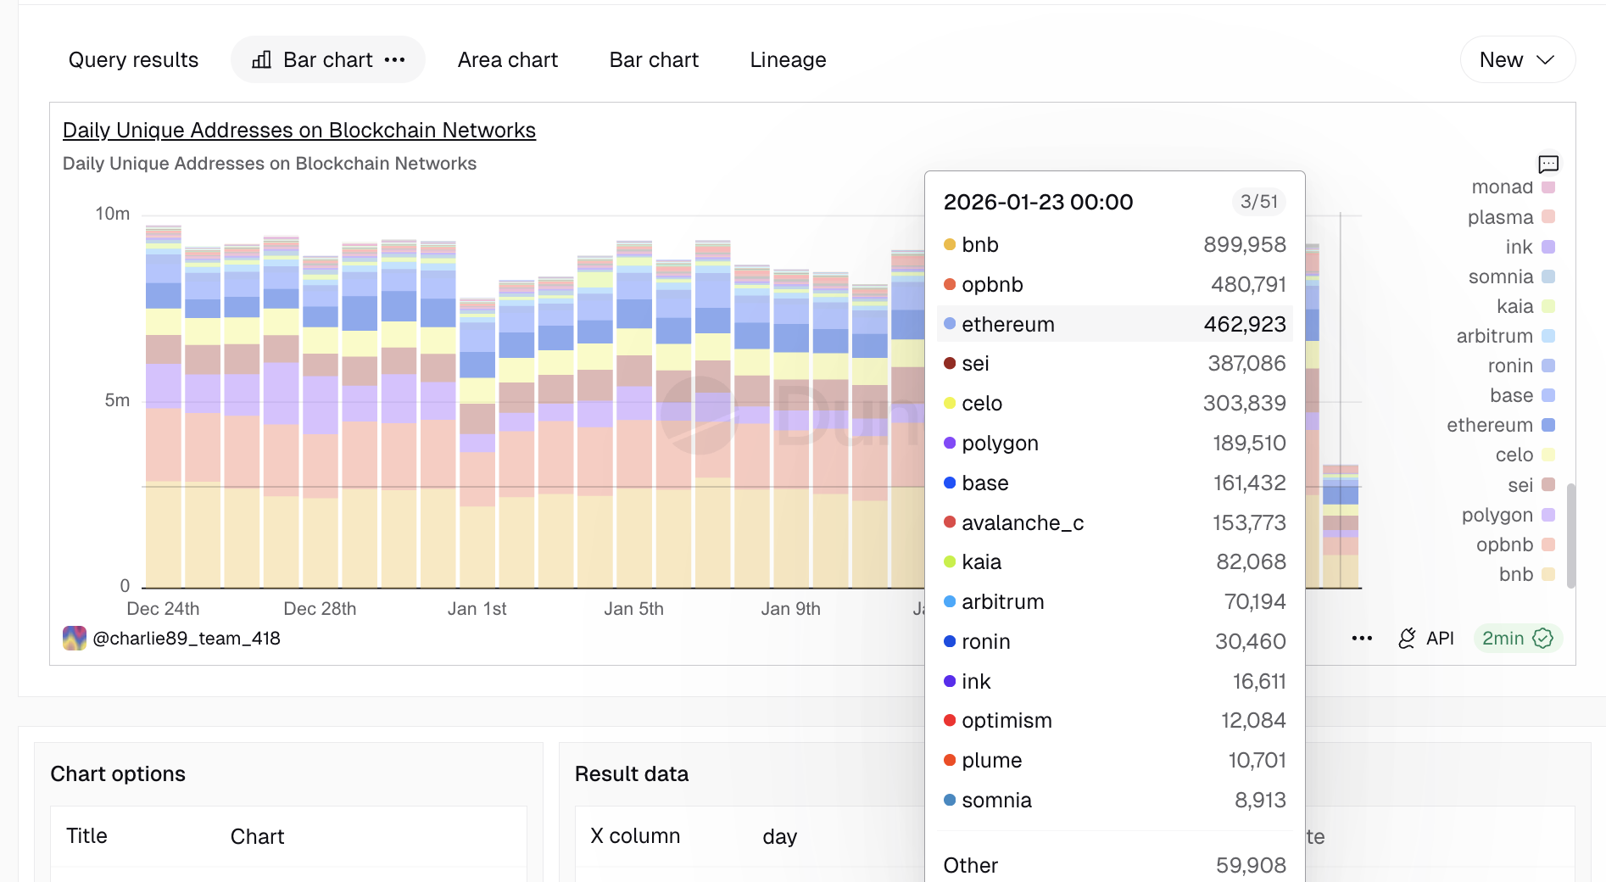Toggle the ethereum series in legend
1606x882 pixels.
1489,426
